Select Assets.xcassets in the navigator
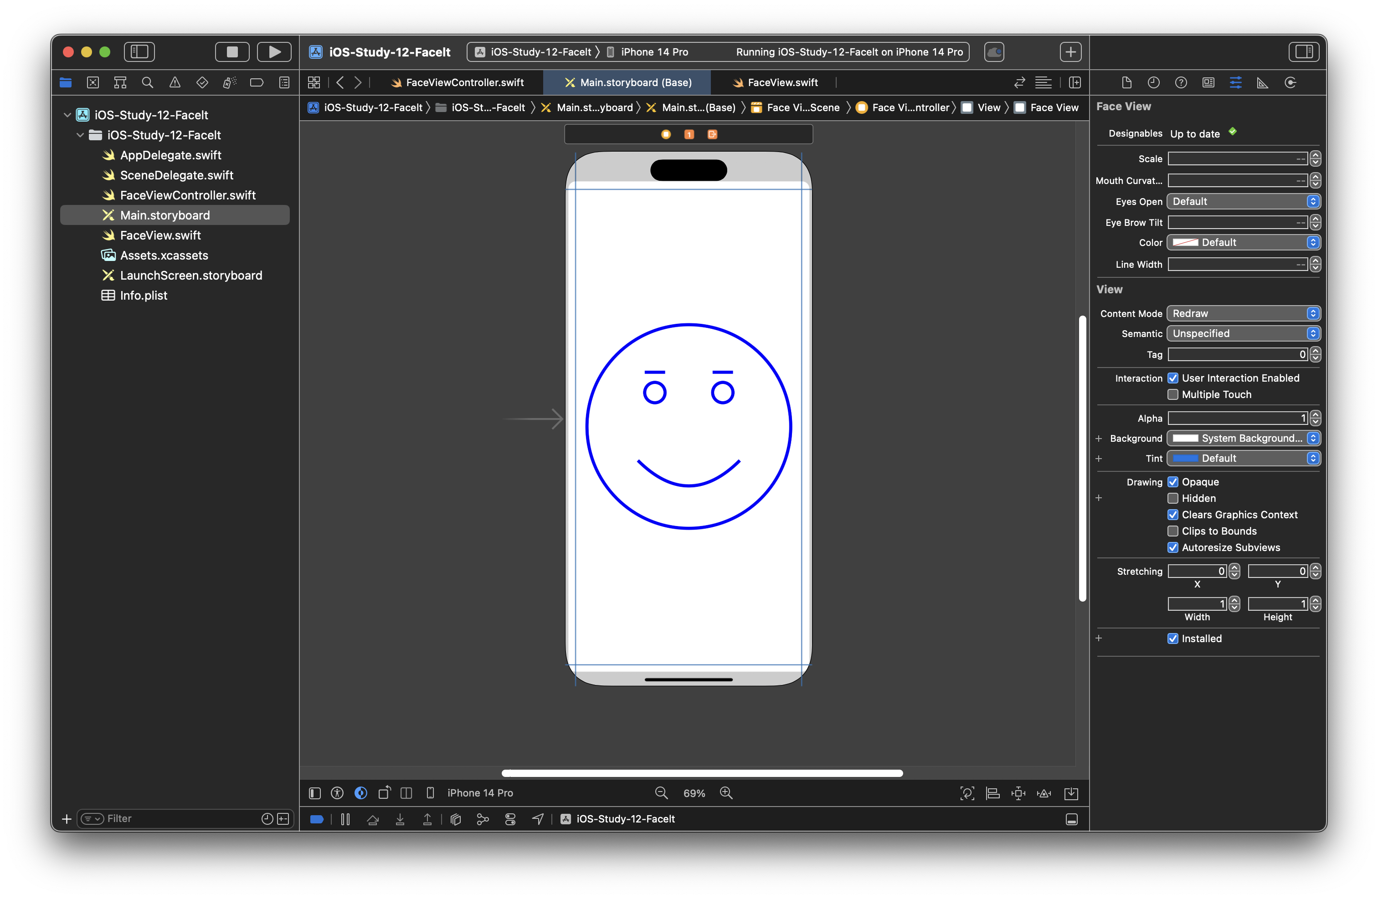The image size is (1378, 899). [x=164, y=255]
